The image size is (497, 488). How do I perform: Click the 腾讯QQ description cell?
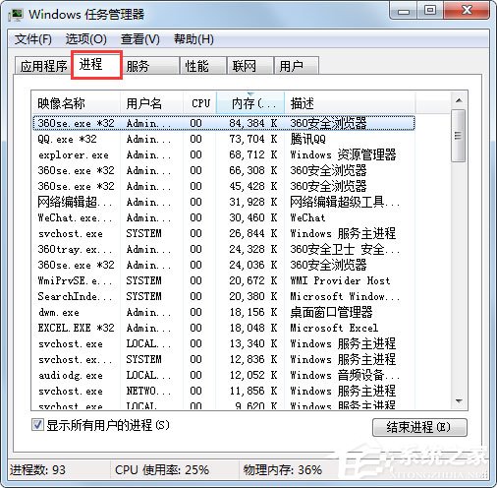pos(307,139)
